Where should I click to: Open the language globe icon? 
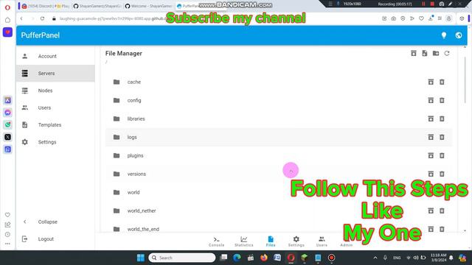point(459,35)
